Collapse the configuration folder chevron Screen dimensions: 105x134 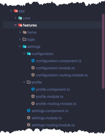24,53
